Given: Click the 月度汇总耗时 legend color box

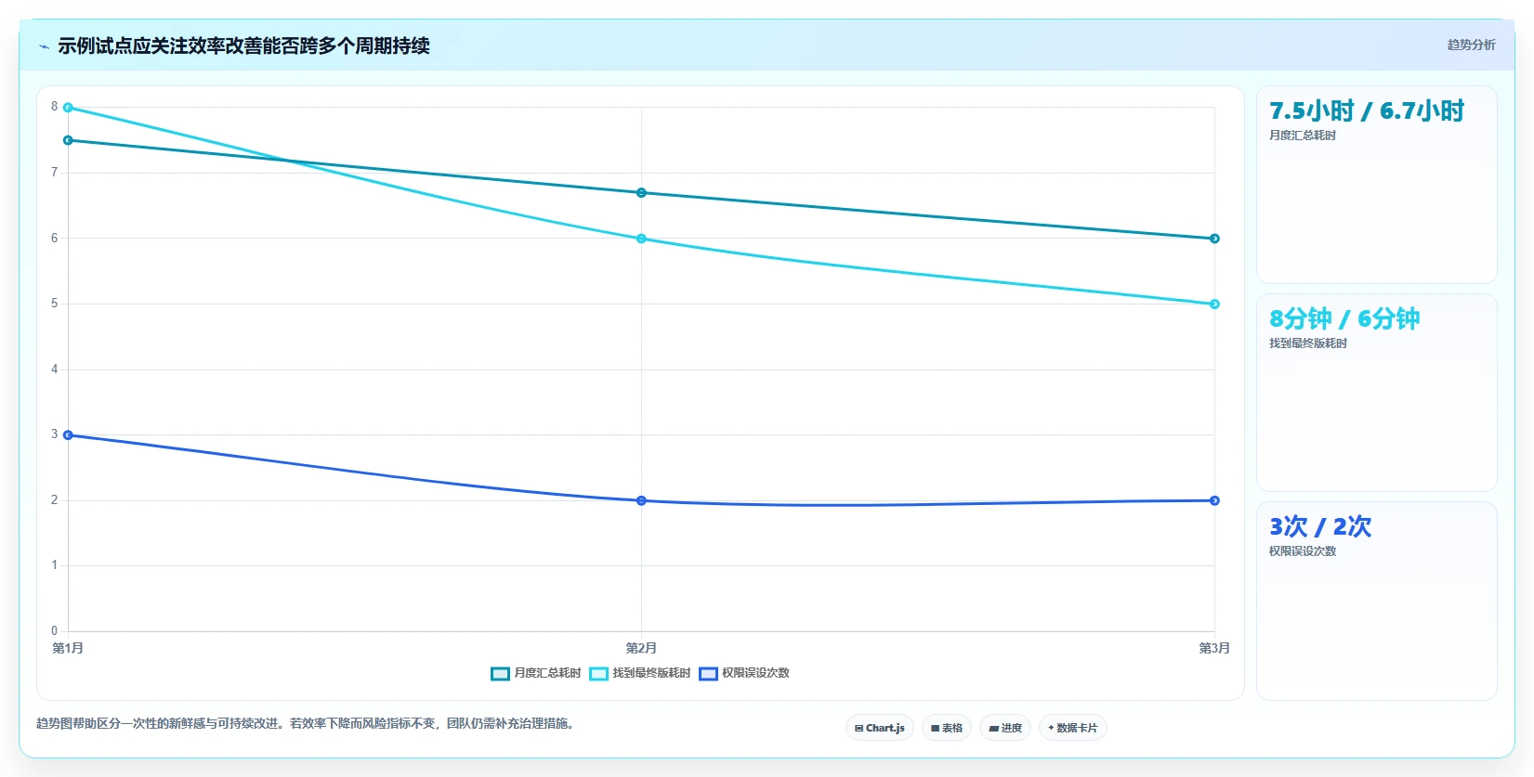Looking at the screenshot, I should (x=500, y=673).
